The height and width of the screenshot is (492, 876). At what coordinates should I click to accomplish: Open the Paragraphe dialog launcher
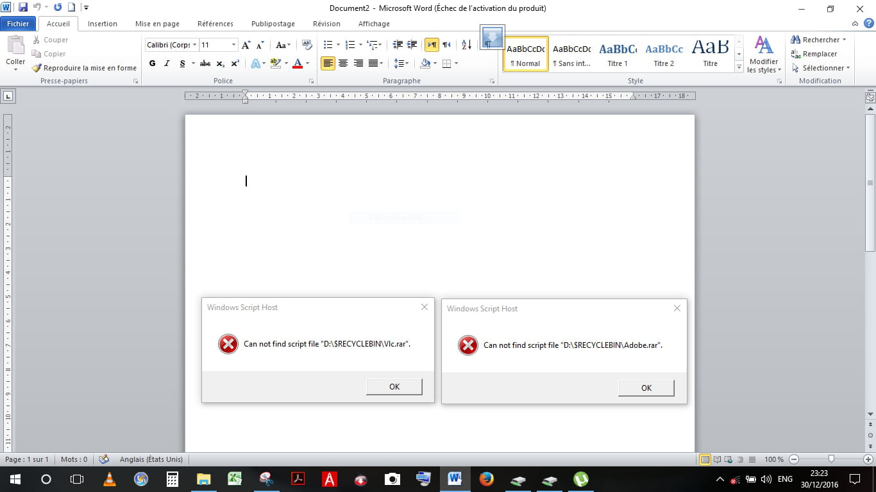(493, 81)
